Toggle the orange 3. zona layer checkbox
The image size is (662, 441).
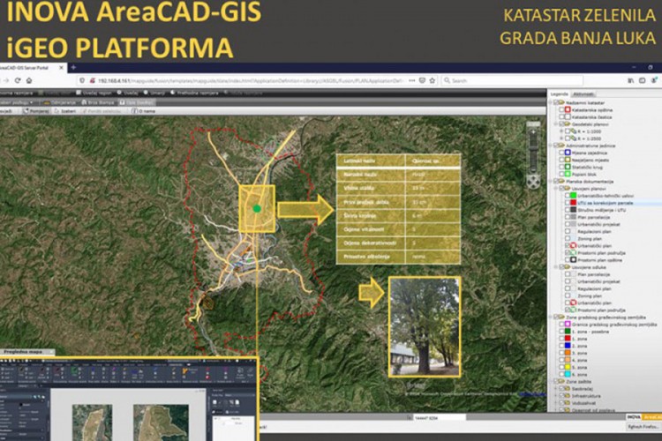tap(561, 353)
